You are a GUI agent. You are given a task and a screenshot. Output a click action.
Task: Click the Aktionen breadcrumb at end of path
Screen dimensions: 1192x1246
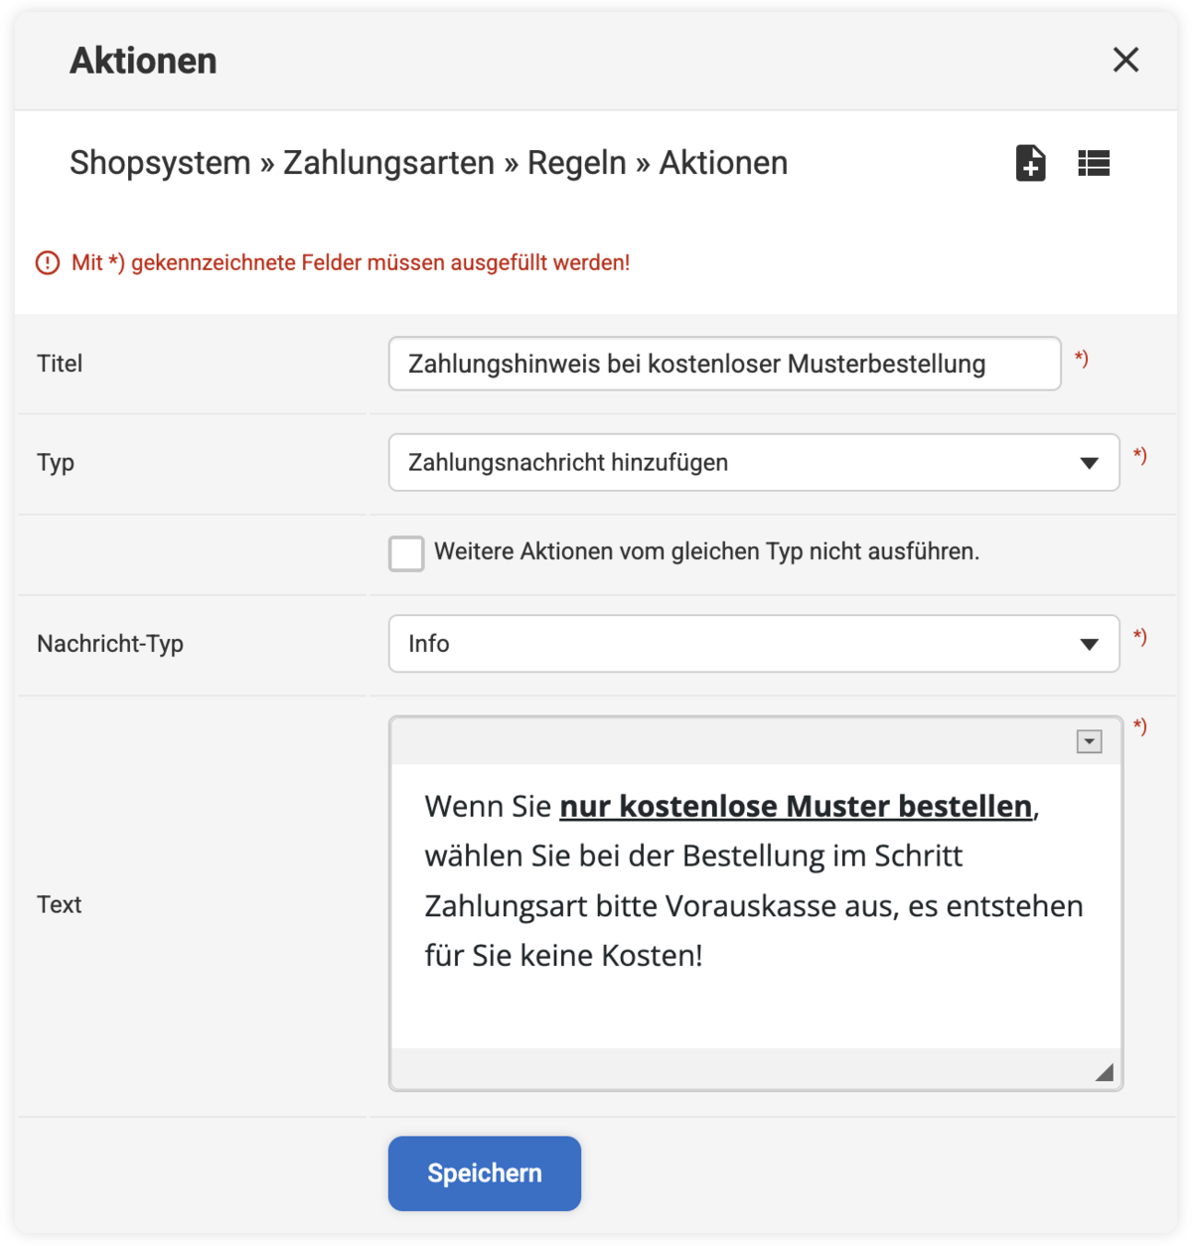[723, 163]
